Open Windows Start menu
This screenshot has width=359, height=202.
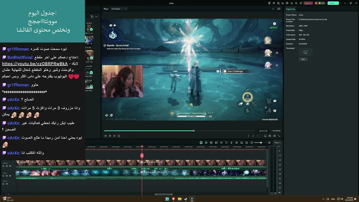167,199
